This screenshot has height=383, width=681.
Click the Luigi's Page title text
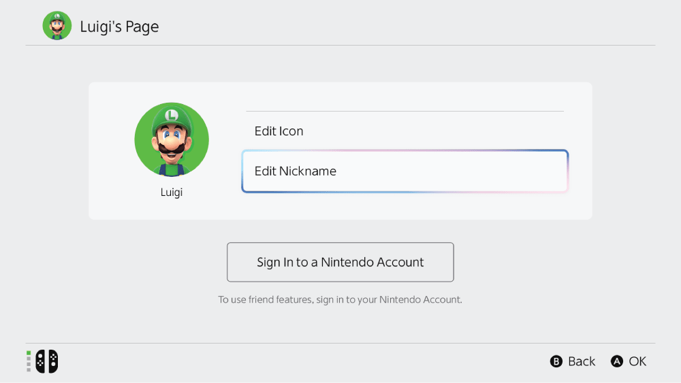pyautogui.click(x=119, y=27)
